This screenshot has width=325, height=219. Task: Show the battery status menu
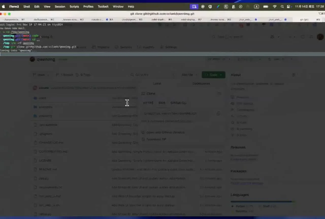pos(266,7)
